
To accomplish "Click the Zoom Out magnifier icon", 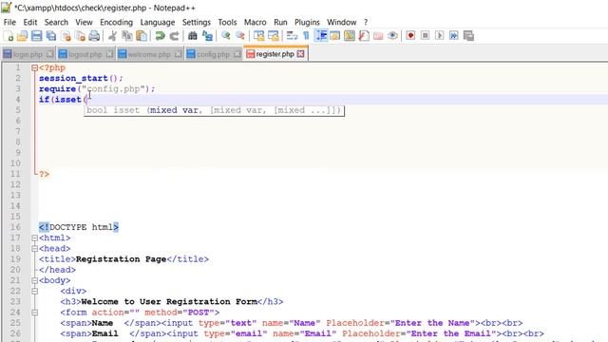I will (x=240, y=36).
